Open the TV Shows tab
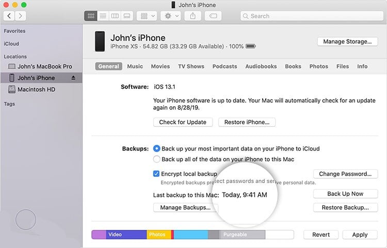Image resolution: width=387 pixels, height=248 pixels. click(191, 67)
